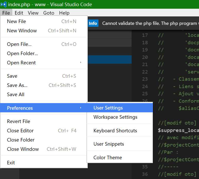199x179 pixels.
Task: Open the Edit menu
Action: point(19,13)
